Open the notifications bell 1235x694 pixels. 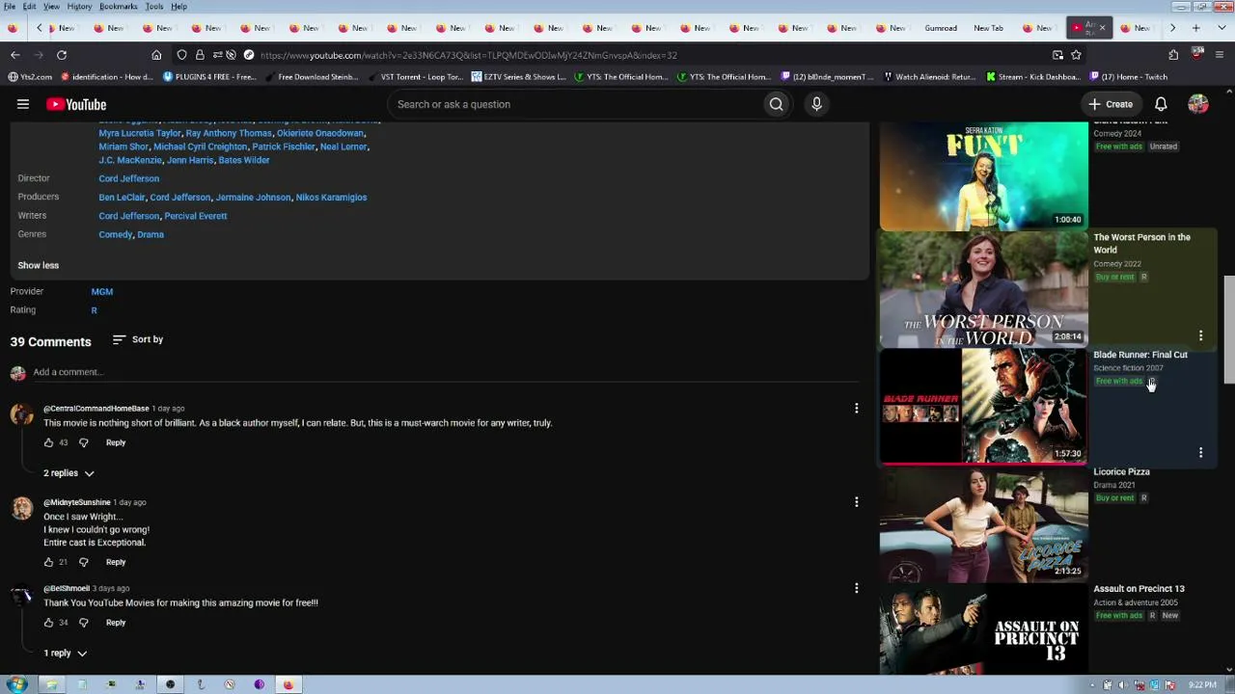[x=1161, y=104]
